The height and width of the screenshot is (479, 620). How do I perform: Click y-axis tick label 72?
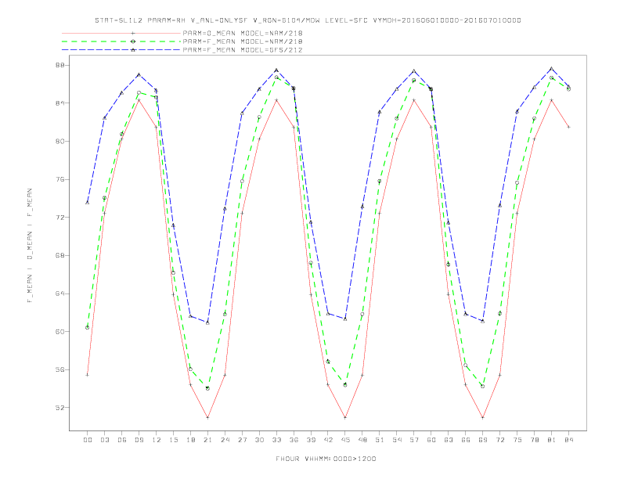pyautogui.click(x=59, y=218)
